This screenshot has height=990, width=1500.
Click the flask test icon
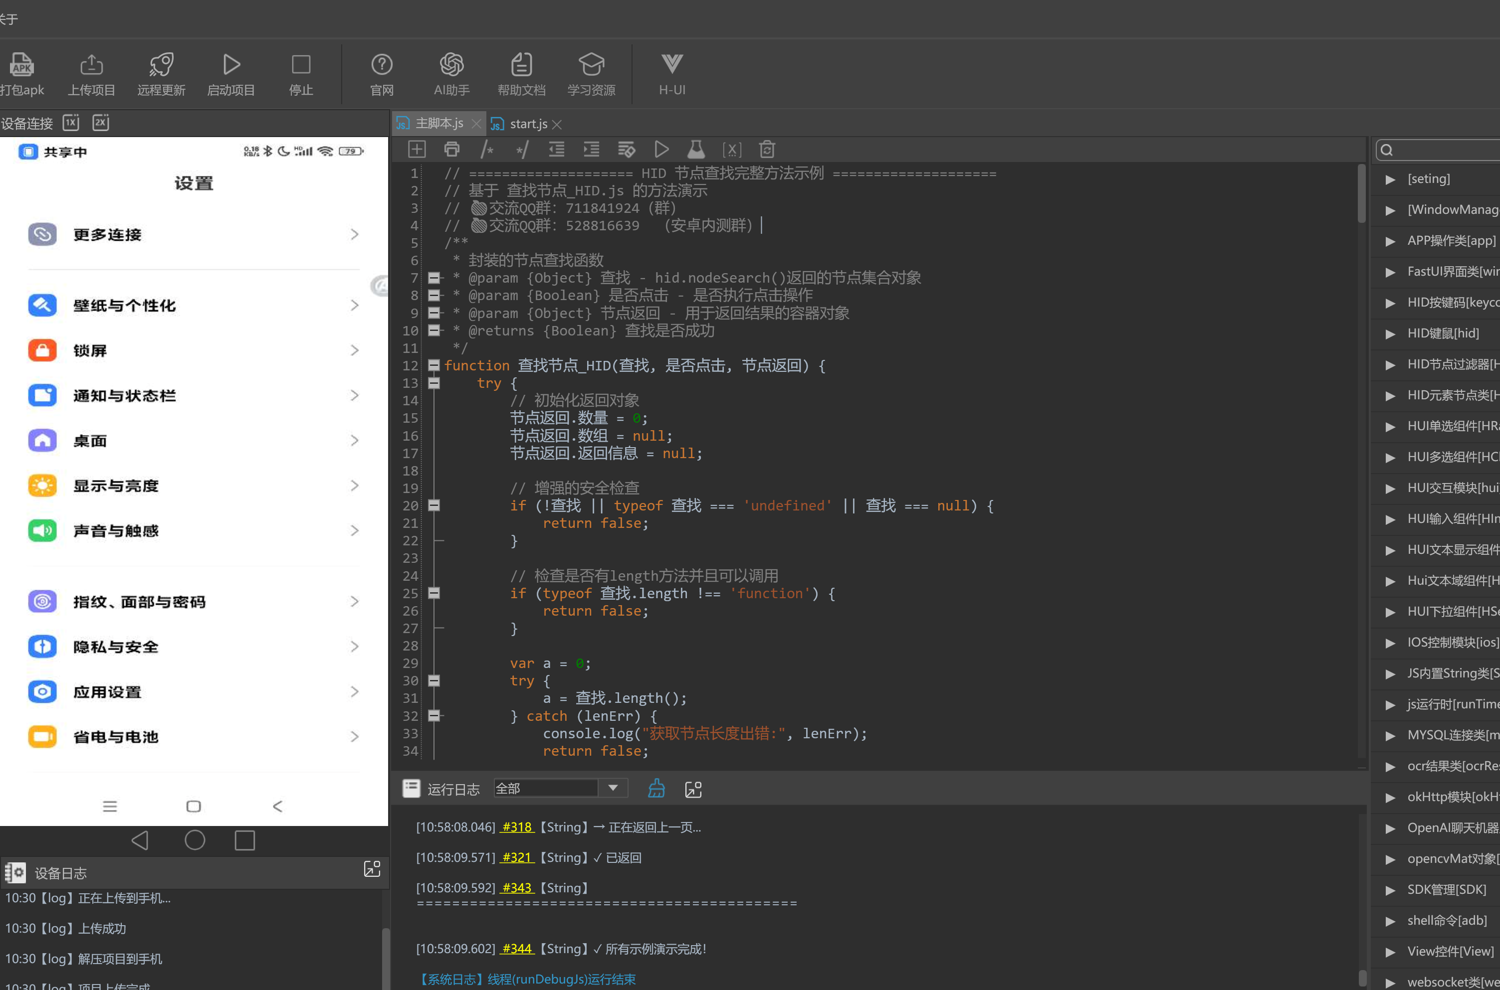point(696,150)
